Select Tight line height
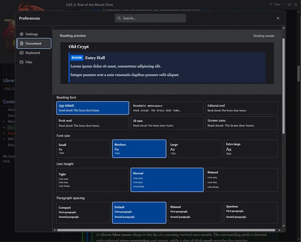301x242 pixels. (92, 180)
